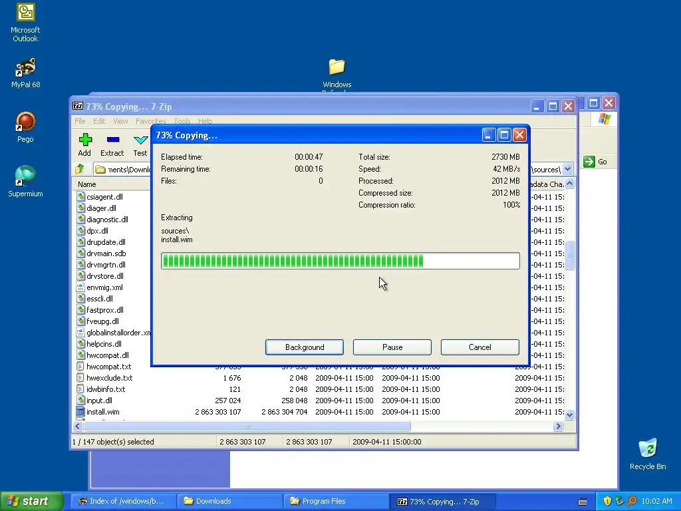Pause the copying operation
Screen dimensions: 681x511
(392, 347)
